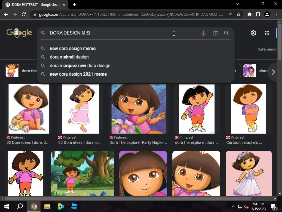Open '92 Dora ideas' link under first image
The height and width of the screenshot is (212, 282).
(28, 142)
